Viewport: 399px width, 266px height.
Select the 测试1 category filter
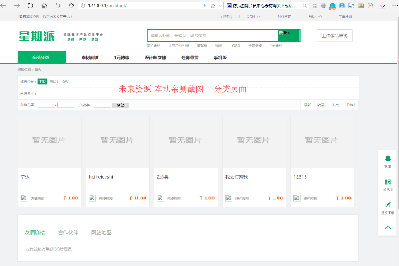click(x=54, y=82)
